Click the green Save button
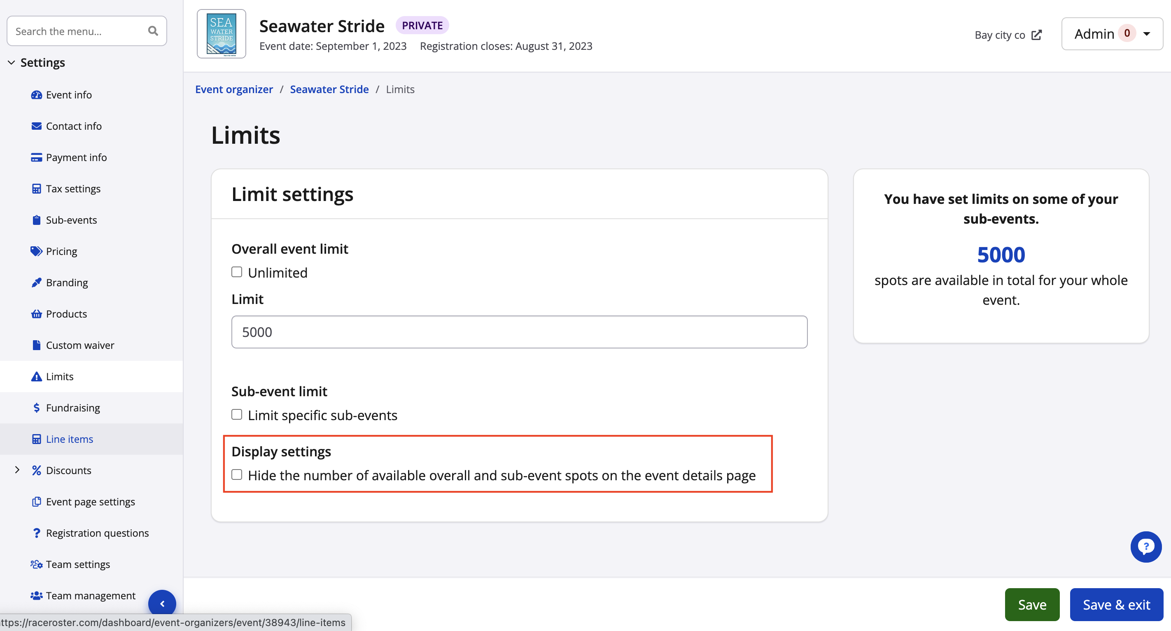The image size is (1171, 631). click(1031, 604)
